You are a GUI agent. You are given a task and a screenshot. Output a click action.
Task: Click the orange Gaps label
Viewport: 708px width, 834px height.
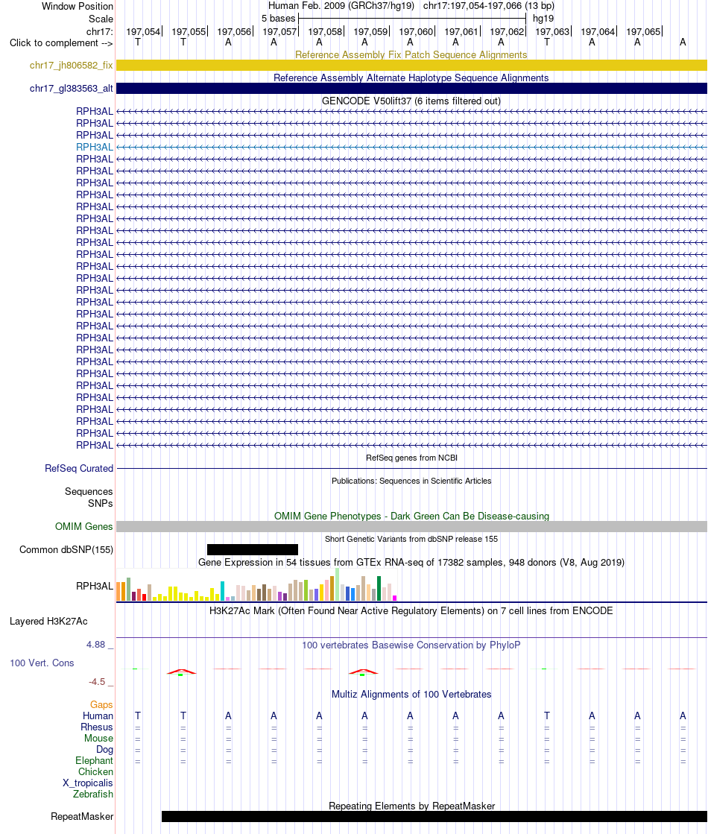click(101, 705)
